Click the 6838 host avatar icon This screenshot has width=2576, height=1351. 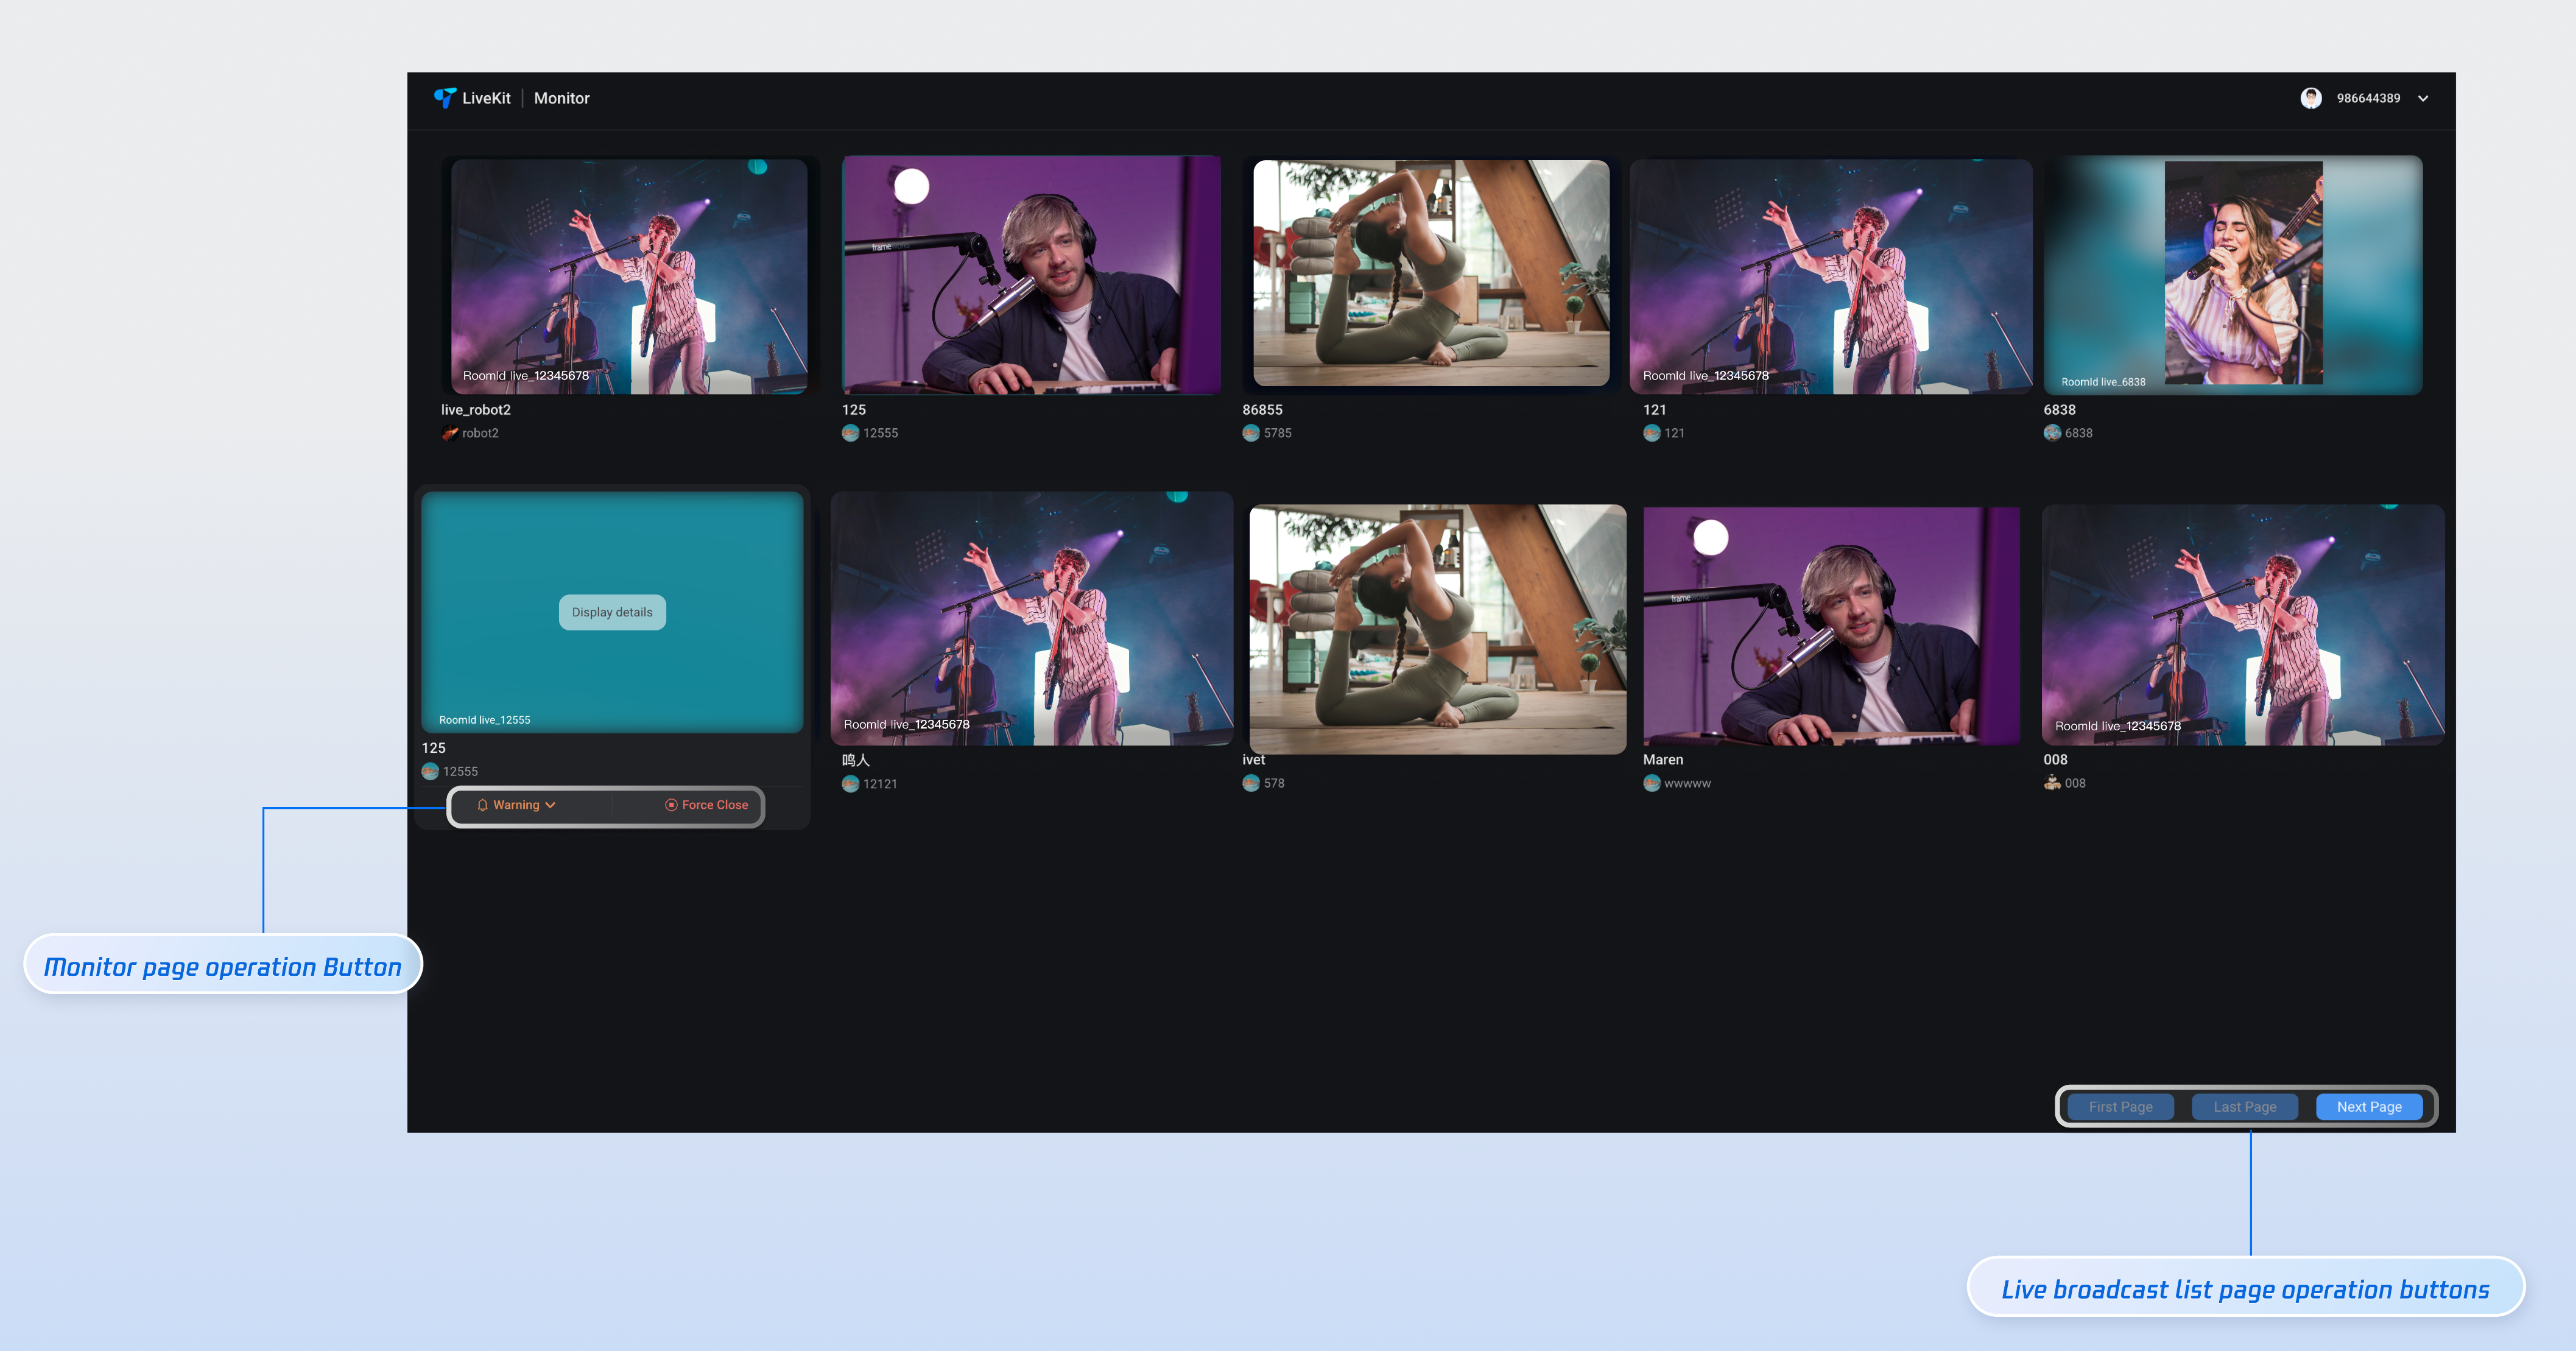tap(2052, 433)
